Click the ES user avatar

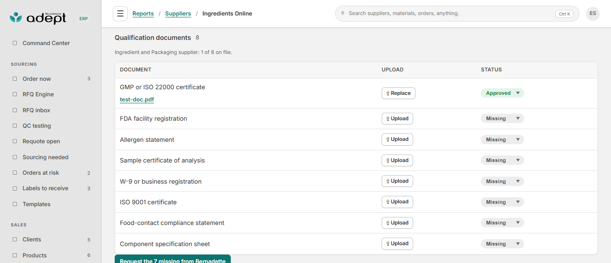[593, 14]
